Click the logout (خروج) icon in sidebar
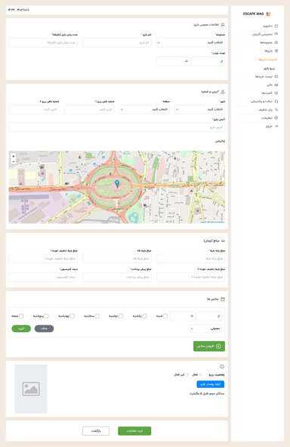The height and width of the screenshot is (447, 290). (x=276, y=126)
